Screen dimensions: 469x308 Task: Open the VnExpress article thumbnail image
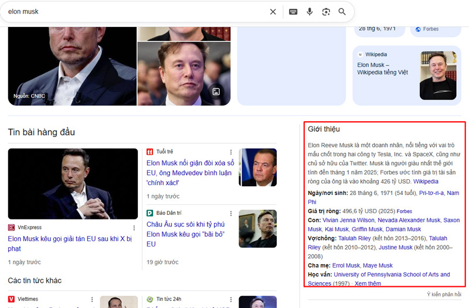coord(73,184)
